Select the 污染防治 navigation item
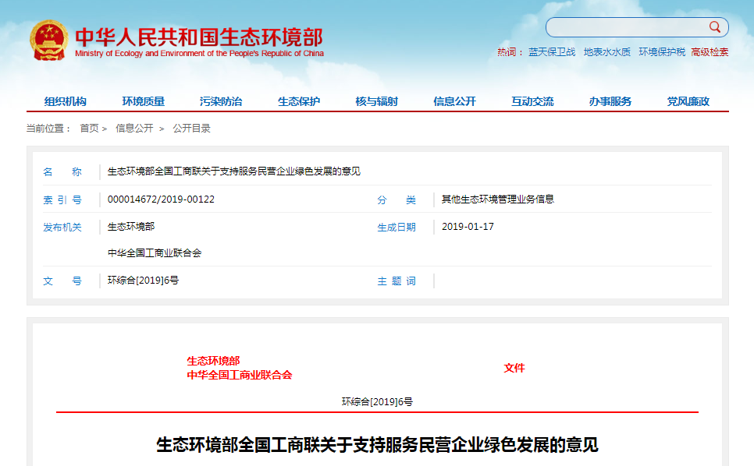The height and width of the screenshot is (466, 754). coord(221,101)
